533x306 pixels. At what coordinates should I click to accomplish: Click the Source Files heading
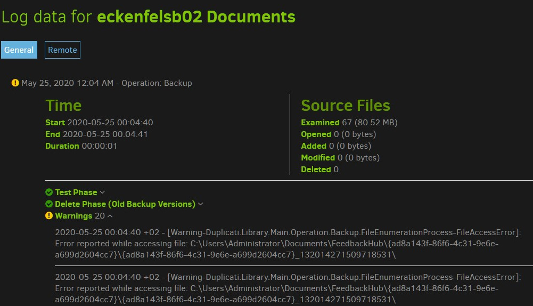(x=345, y=106)
